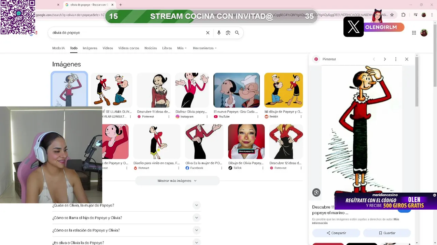
Task: Click the browser address bar
Action: pos(212,15)
